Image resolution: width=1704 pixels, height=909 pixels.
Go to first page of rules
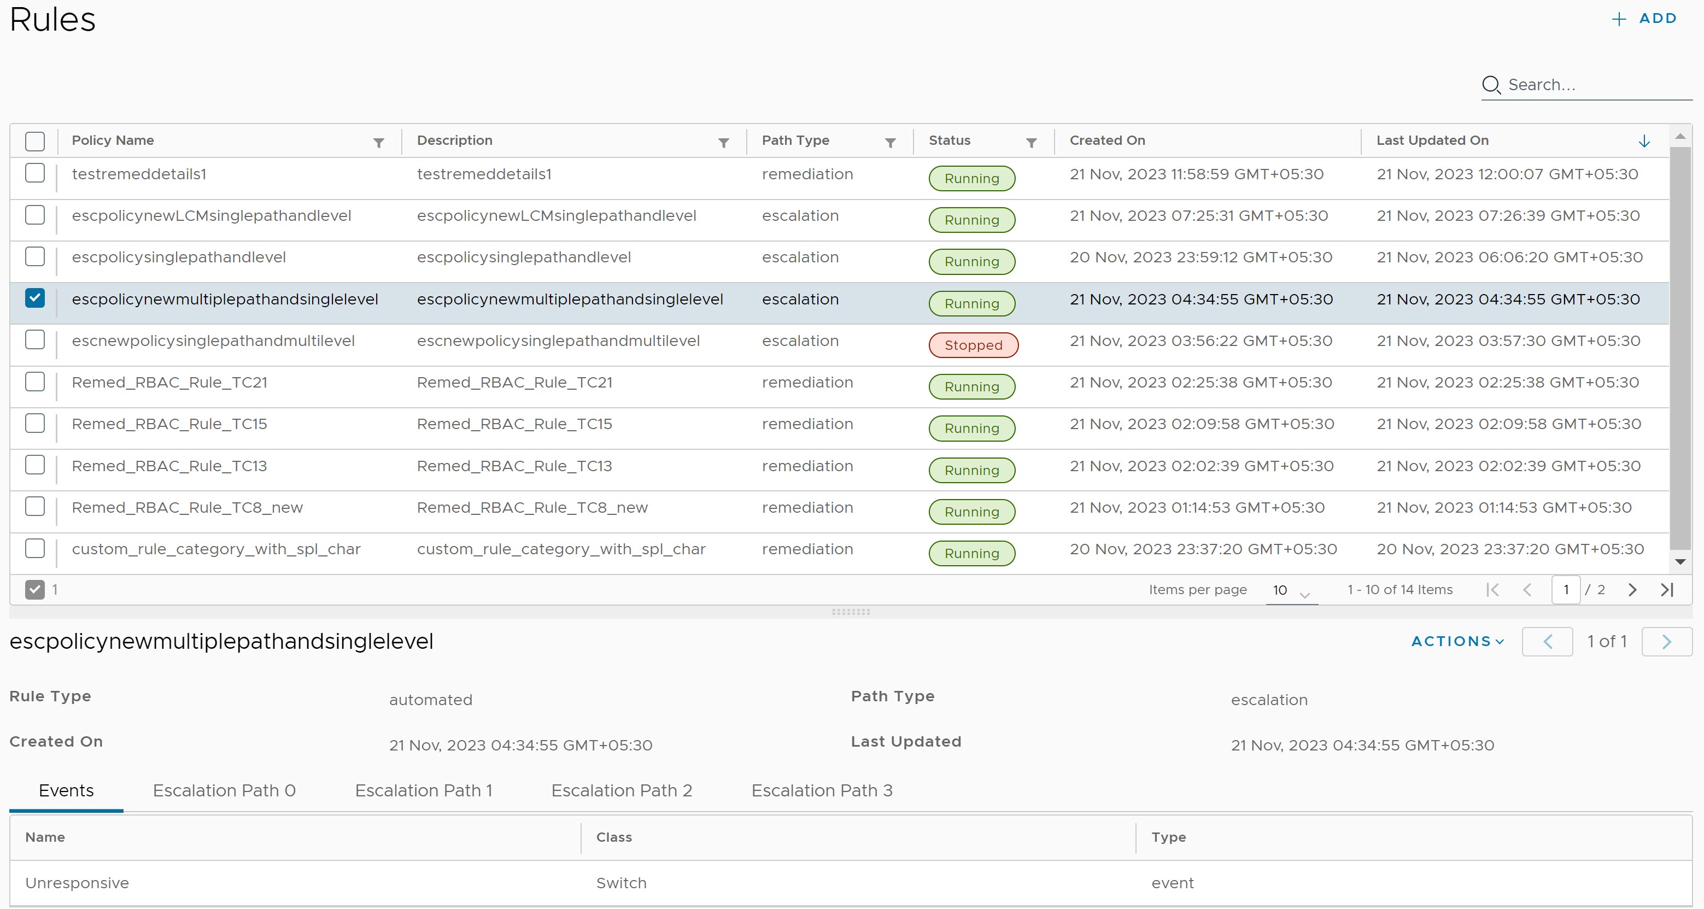click(x=1492, y=589)
